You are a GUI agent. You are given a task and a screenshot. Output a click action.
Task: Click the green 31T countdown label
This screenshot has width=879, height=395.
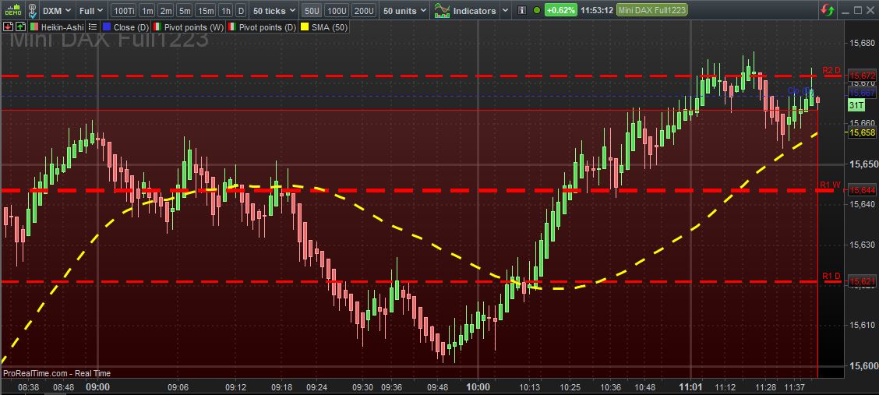tap(856, 105)
